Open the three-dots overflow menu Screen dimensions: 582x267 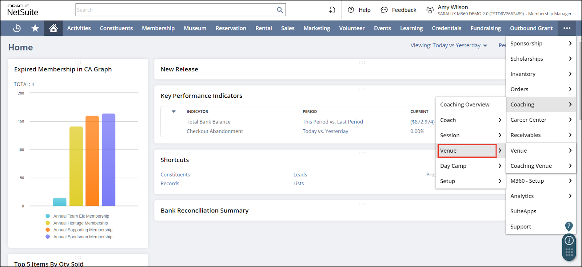(567, 28)
